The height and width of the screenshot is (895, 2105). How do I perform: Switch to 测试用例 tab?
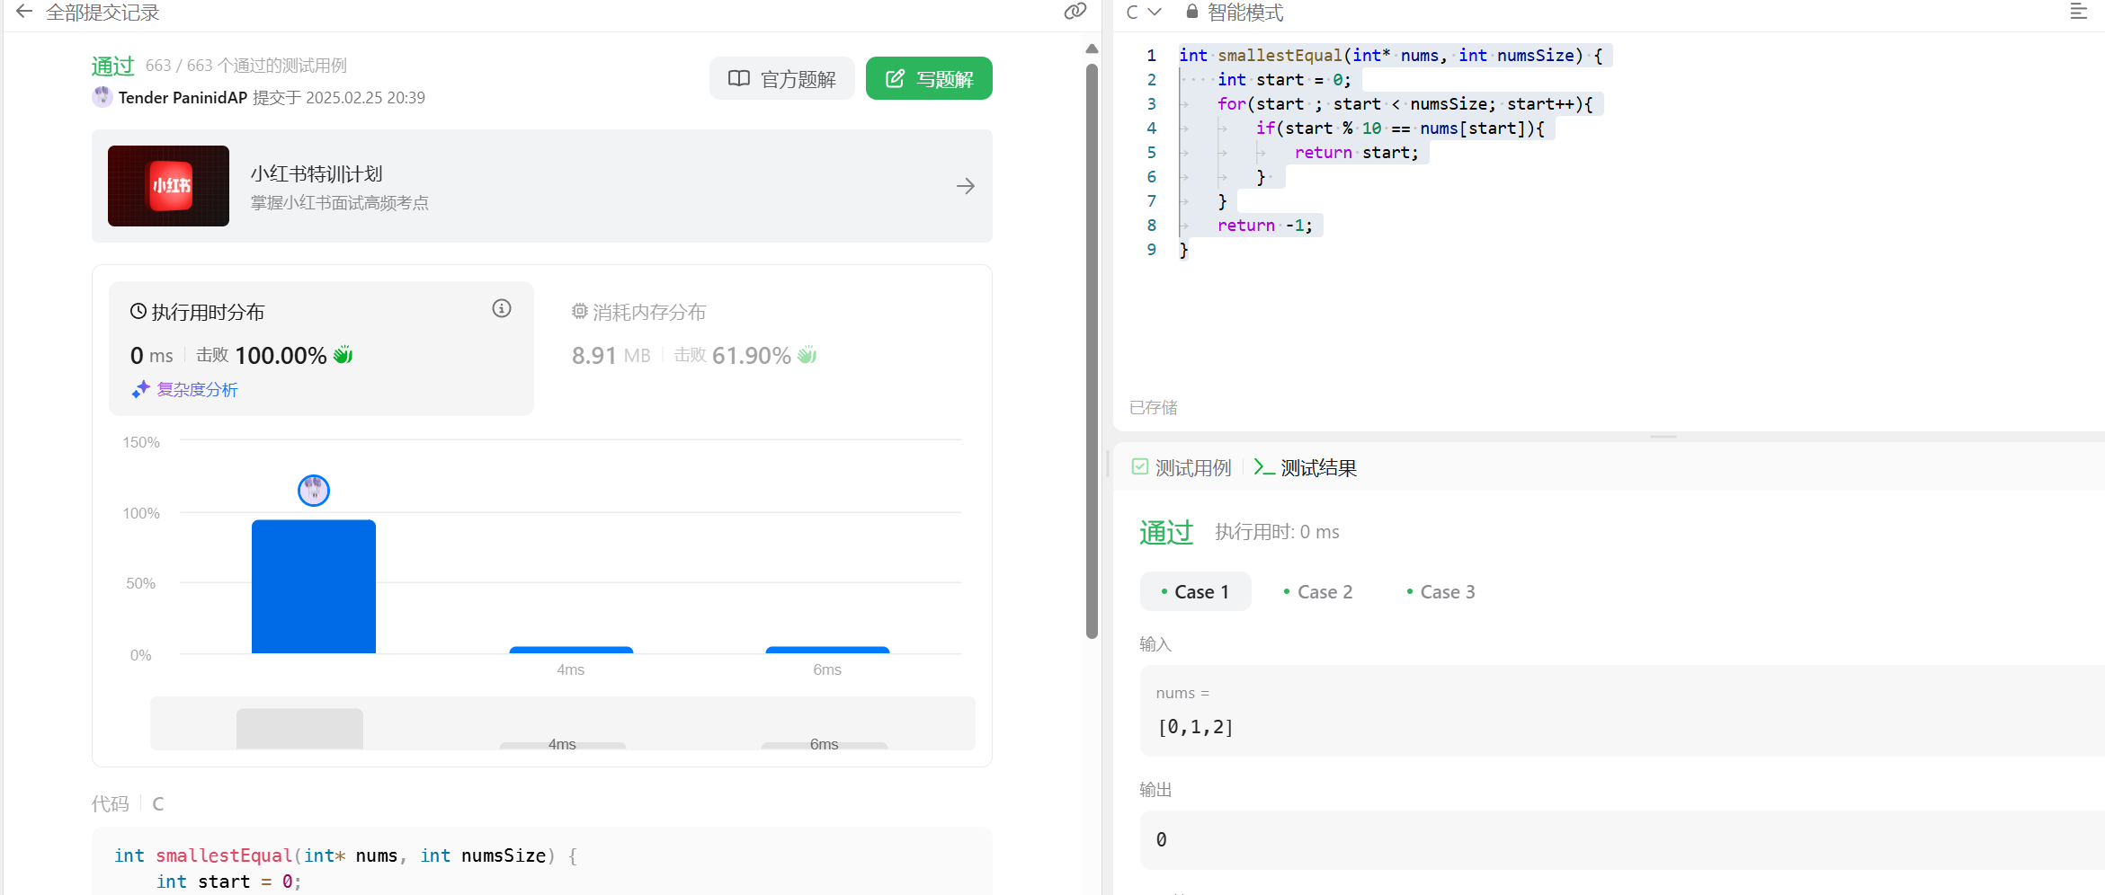click(1182, 467)
